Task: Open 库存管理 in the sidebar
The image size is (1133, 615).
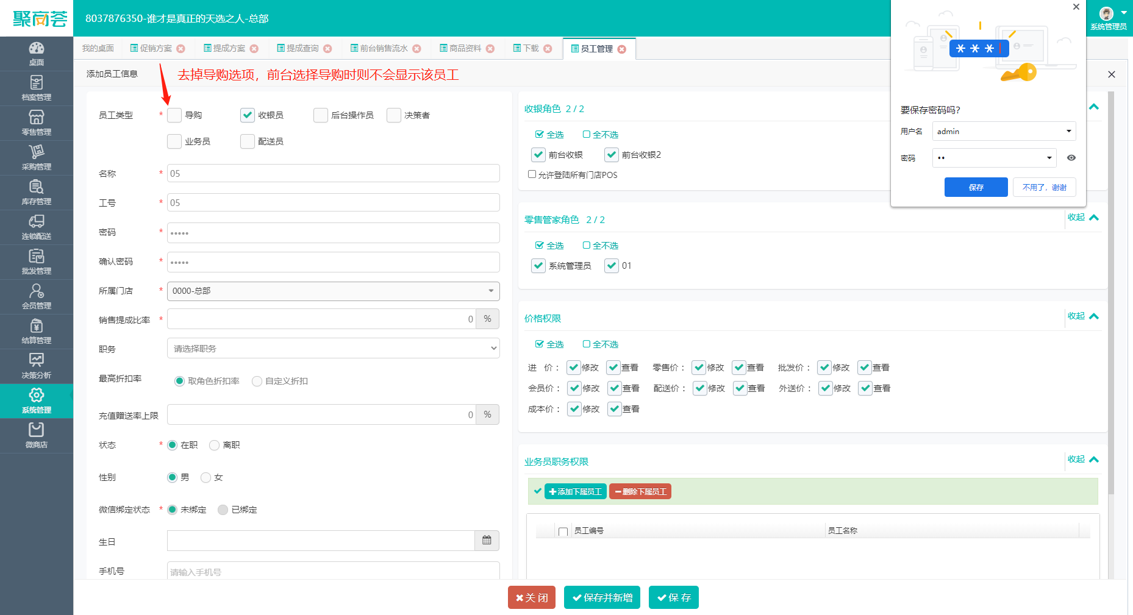Action: pyautogui.click(x=37, y=193)
